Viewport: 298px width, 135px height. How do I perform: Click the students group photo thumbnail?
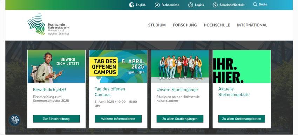click(x=180, y=66)
